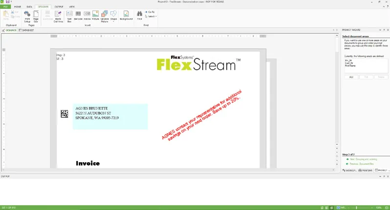Select Cust_Nr in defined areas list
Image resolution: width=390 pixels, height=210 pixels.
(349, 63)
